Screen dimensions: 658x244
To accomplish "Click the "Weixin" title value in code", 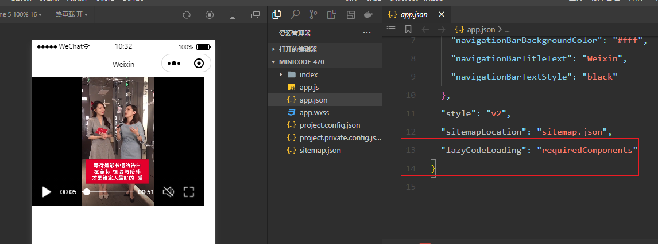I will tap(603, 58).
